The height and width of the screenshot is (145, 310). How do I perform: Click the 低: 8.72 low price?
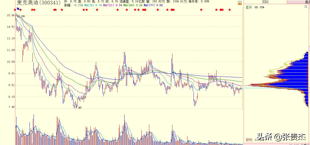(x=98, y=1)
